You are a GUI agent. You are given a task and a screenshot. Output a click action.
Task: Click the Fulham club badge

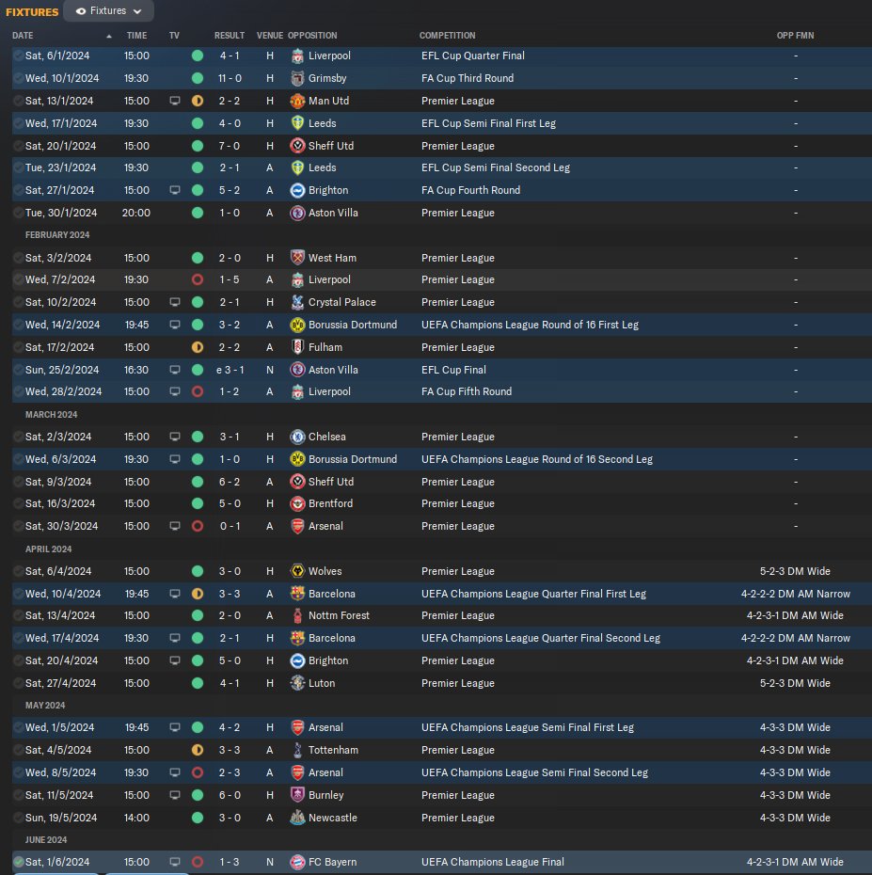[297, 347]
